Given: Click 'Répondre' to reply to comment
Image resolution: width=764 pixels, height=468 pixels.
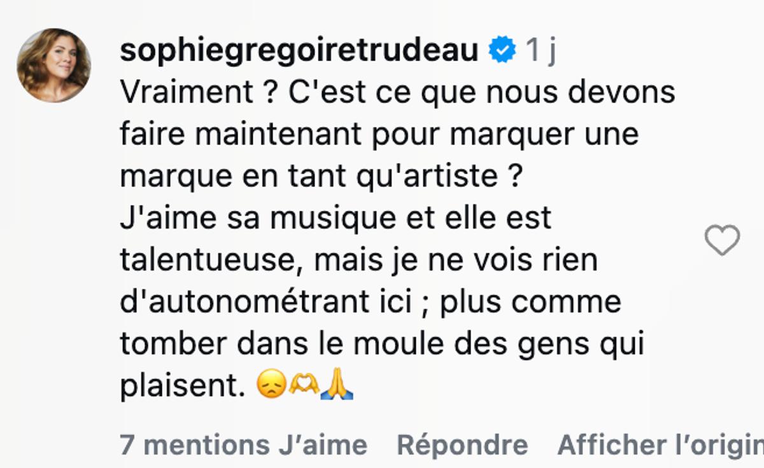Looking at the screenshot, I should coord(462,445).
